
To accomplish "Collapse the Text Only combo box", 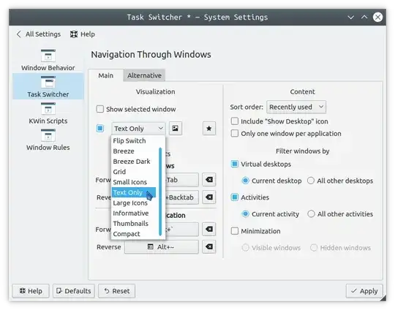I will point(138,129).
